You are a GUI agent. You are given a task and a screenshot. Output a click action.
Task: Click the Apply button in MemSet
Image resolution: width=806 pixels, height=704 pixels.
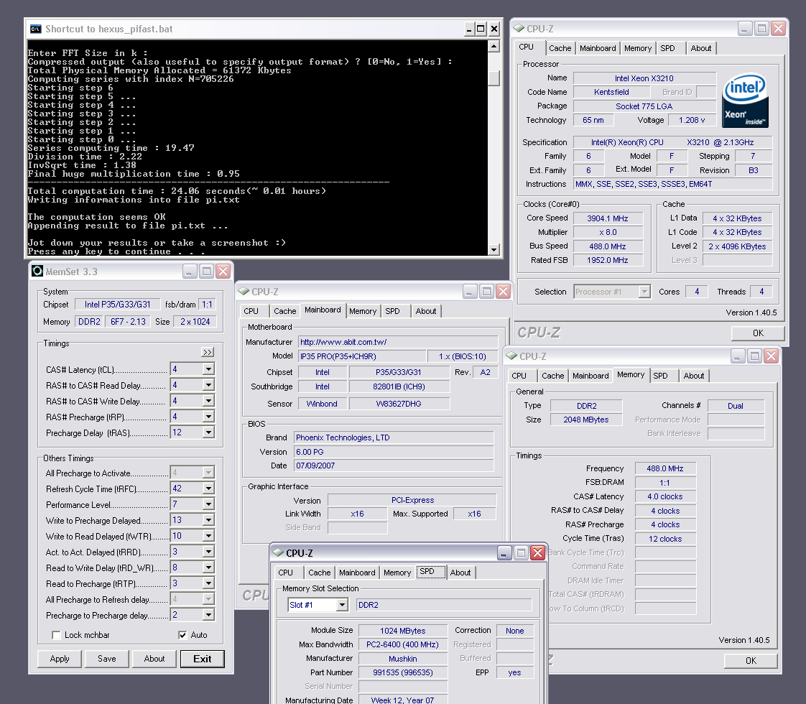60,659
